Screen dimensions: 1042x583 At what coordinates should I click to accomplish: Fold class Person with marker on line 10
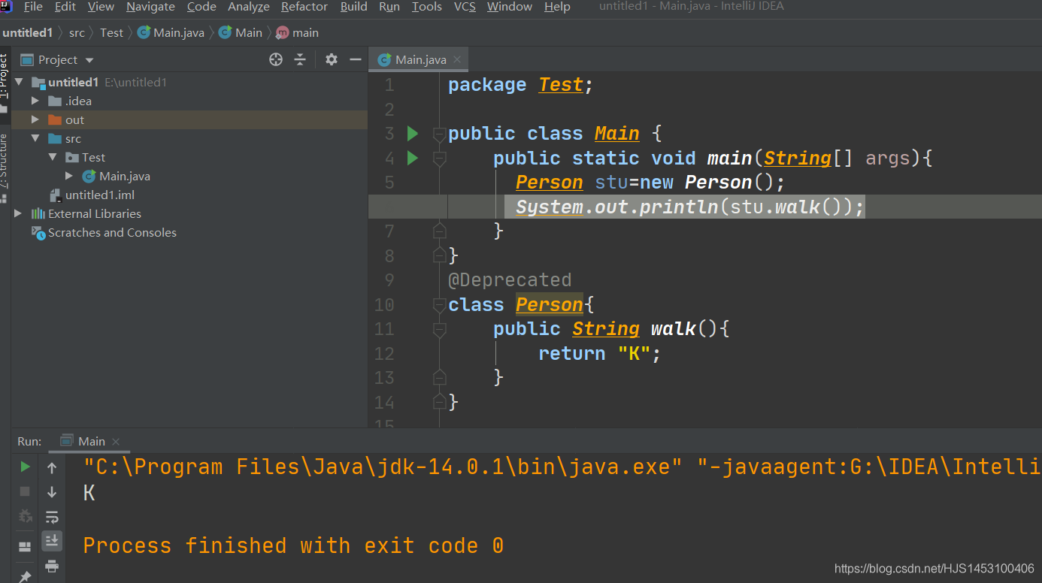(x=440, y=305)
